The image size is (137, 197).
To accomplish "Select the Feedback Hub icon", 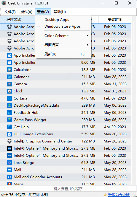I will coord(9,113).
